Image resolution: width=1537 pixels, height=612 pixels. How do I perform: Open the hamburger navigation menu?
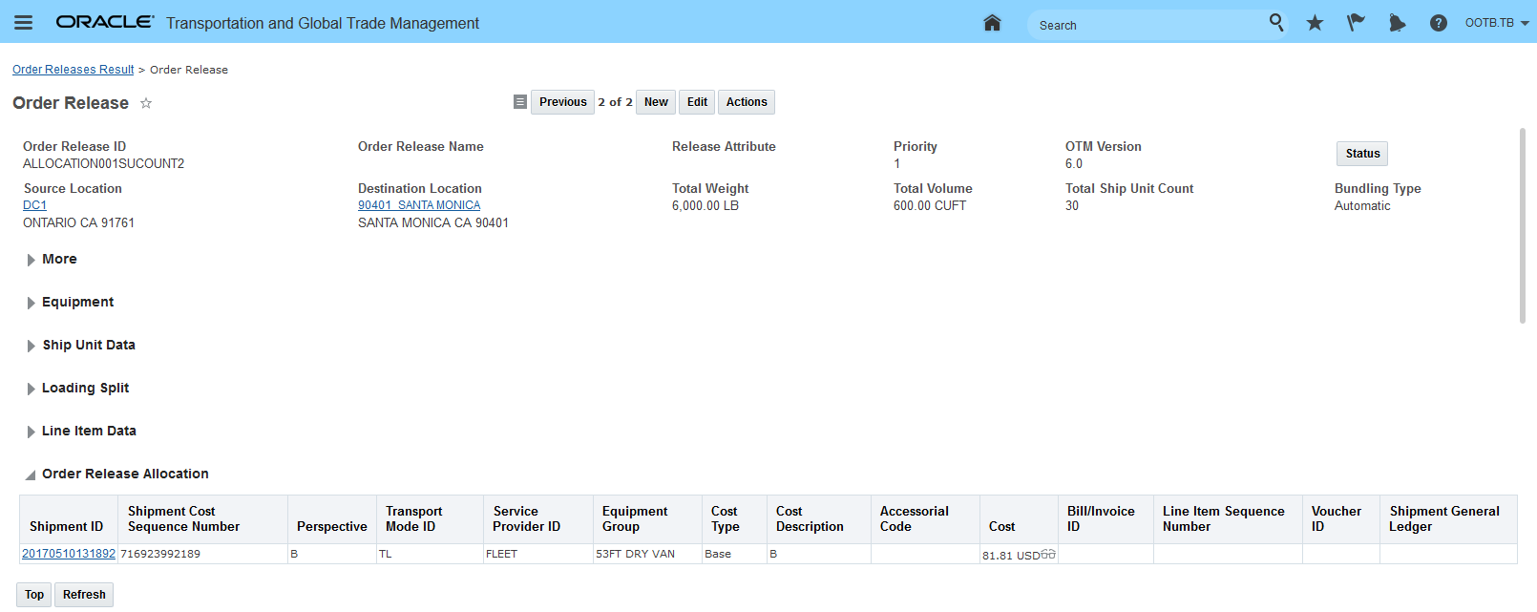[x=24, y=23]
